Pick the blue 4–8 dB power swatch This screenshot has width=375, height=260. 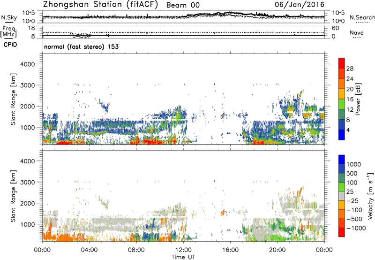click(342, 125)
